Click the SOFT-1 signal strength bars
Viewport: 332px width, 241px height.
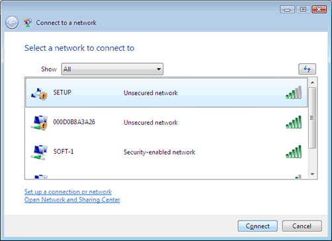(294, 152)
